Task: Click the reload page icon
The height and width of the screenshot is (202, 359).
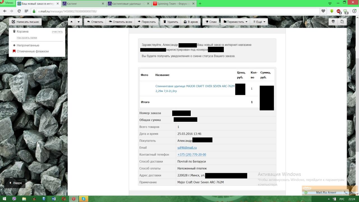Action: click(19, 11)
